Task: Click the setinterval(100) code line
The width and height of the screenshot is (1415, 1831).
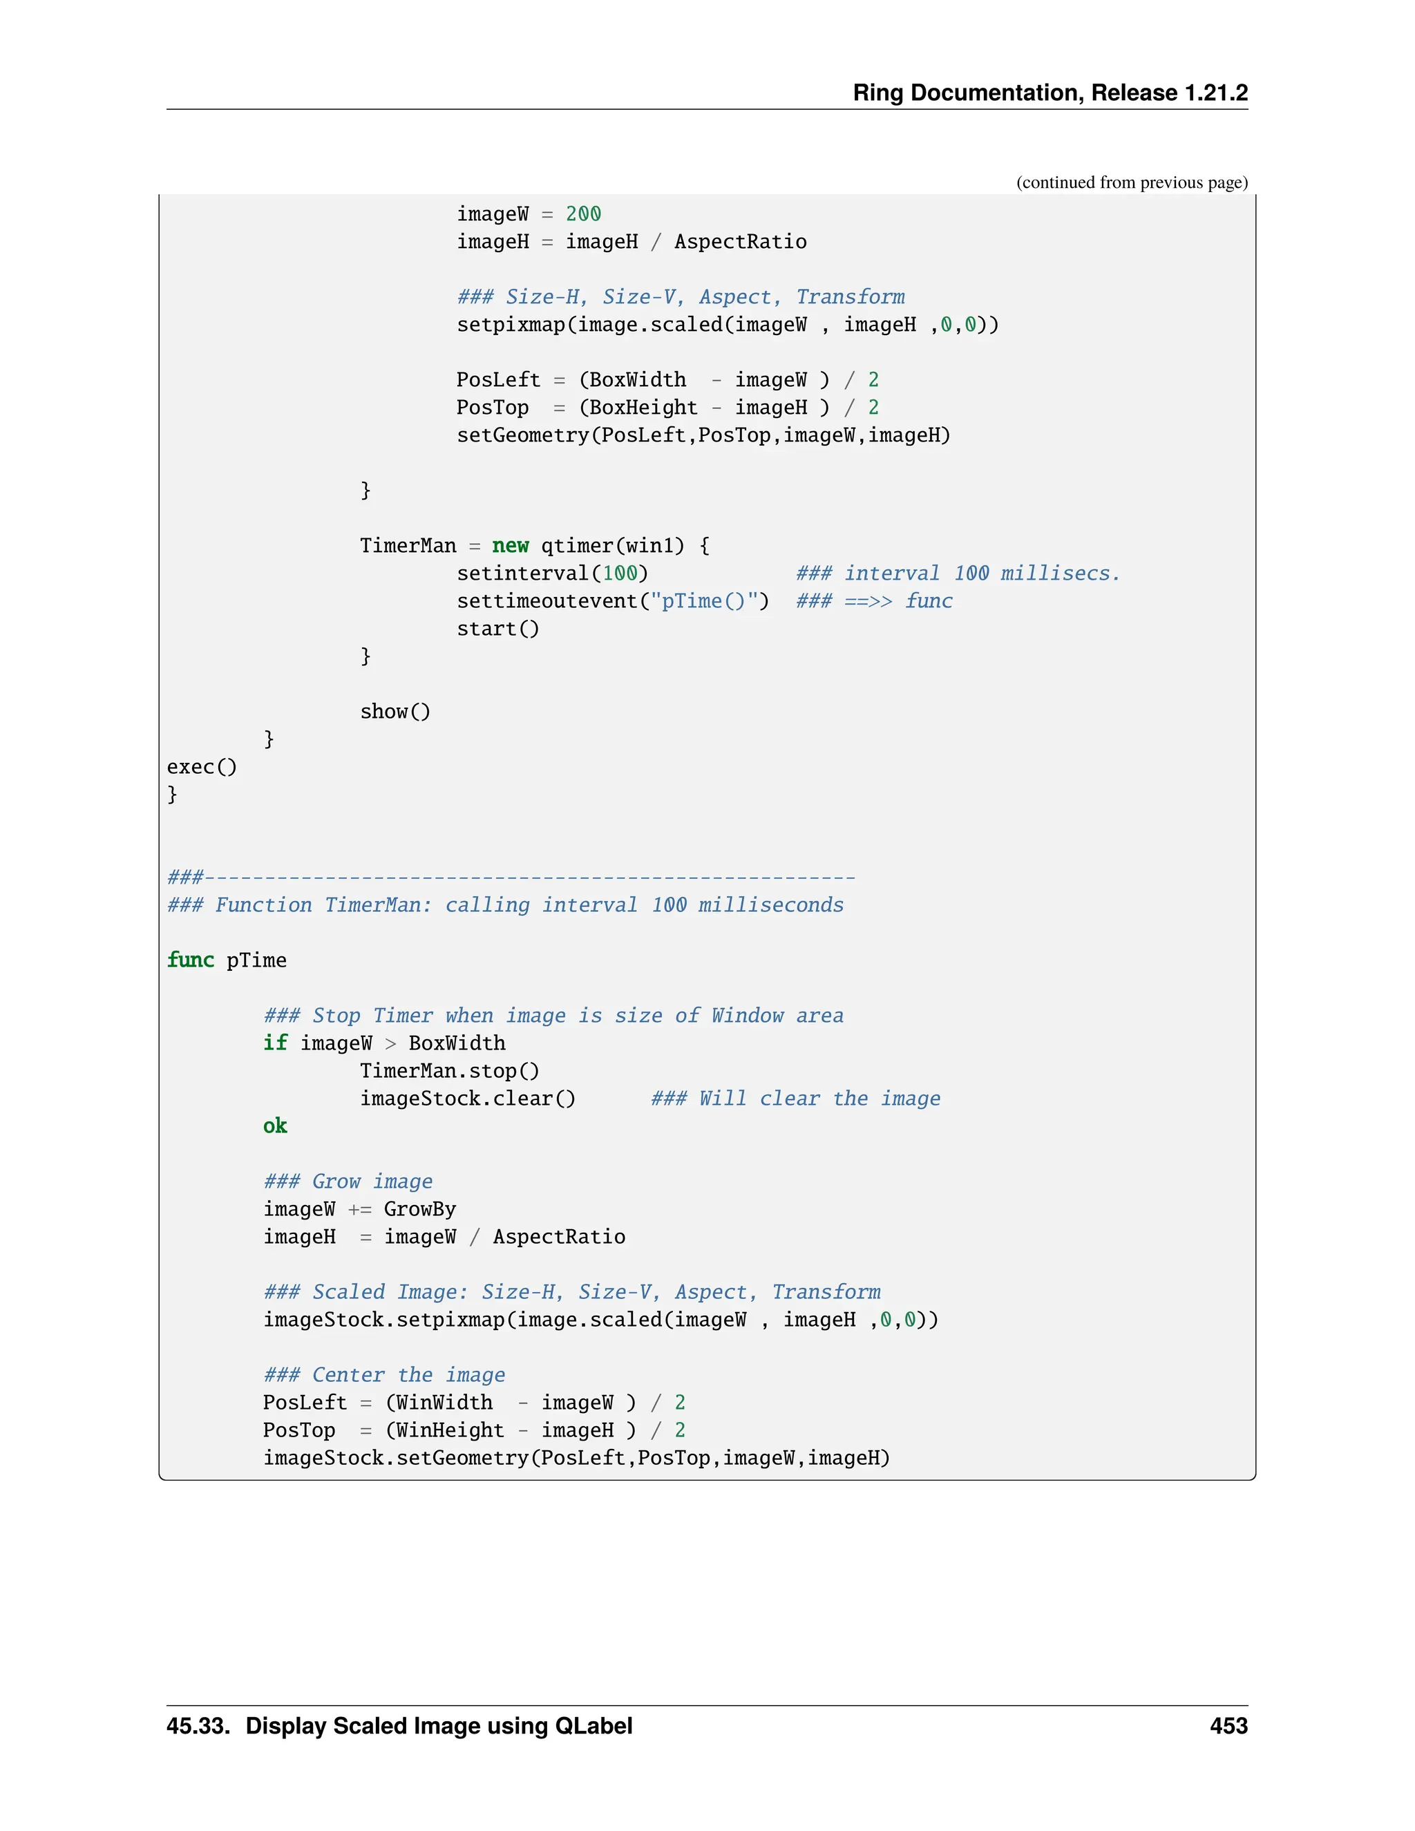Action: (x=553, y=573)
